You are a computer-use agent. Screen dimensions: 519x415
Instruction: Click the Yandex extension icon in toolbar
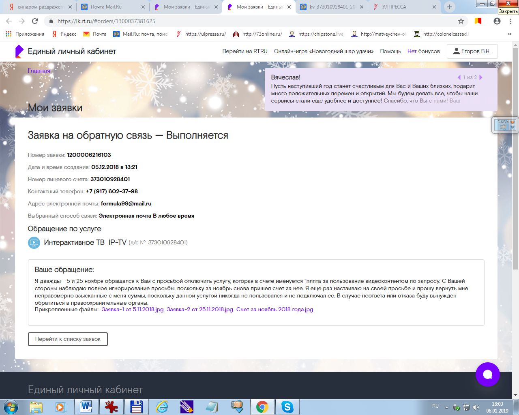478,21
